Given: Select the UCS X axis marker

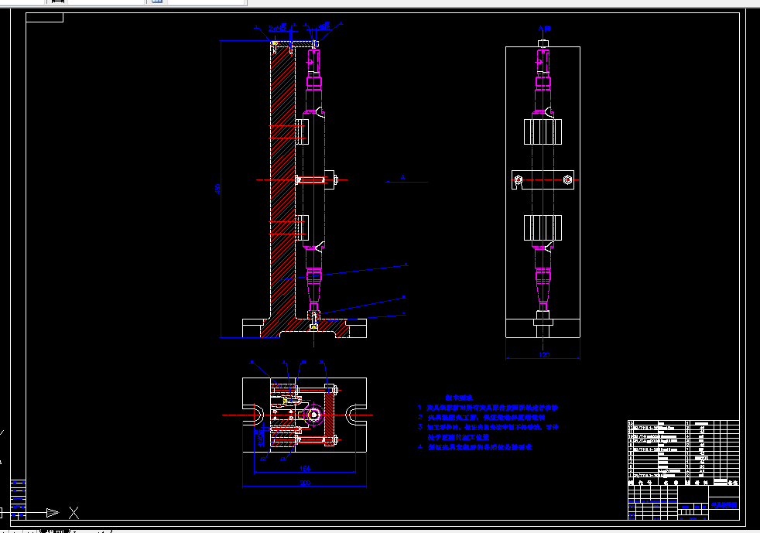Looking at the screenshot, I should pyautogui.click(x=74, y=513).
